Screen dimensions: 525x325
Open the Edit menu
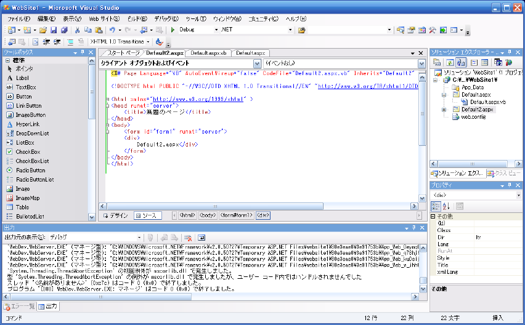click(46, 19)
